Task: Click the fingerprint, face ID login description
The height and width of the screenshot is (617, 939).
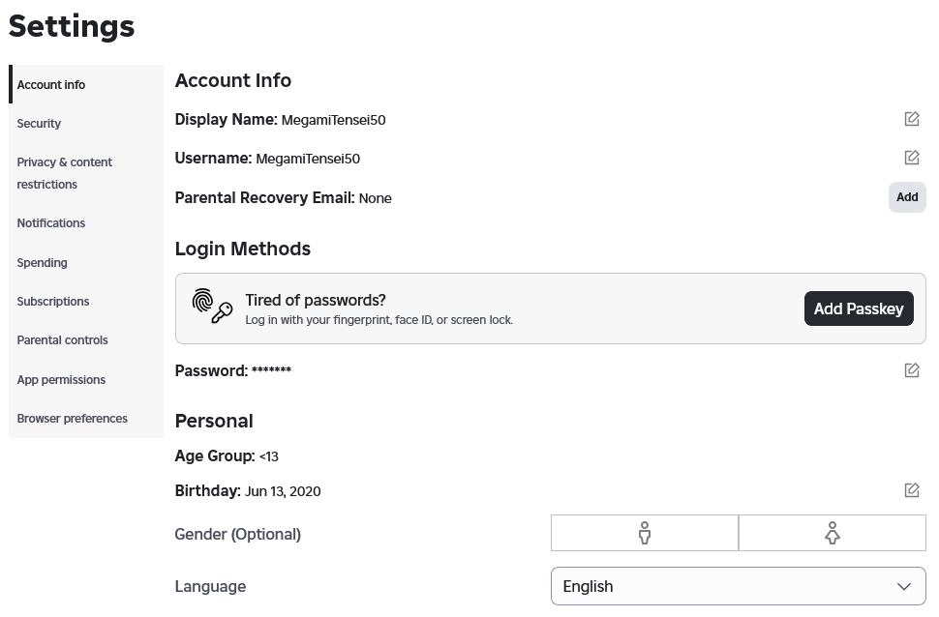Action: (x=379, y=320)
